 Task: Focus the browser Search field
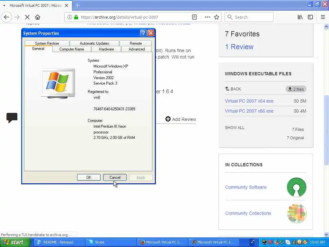[x=249, y=17]
